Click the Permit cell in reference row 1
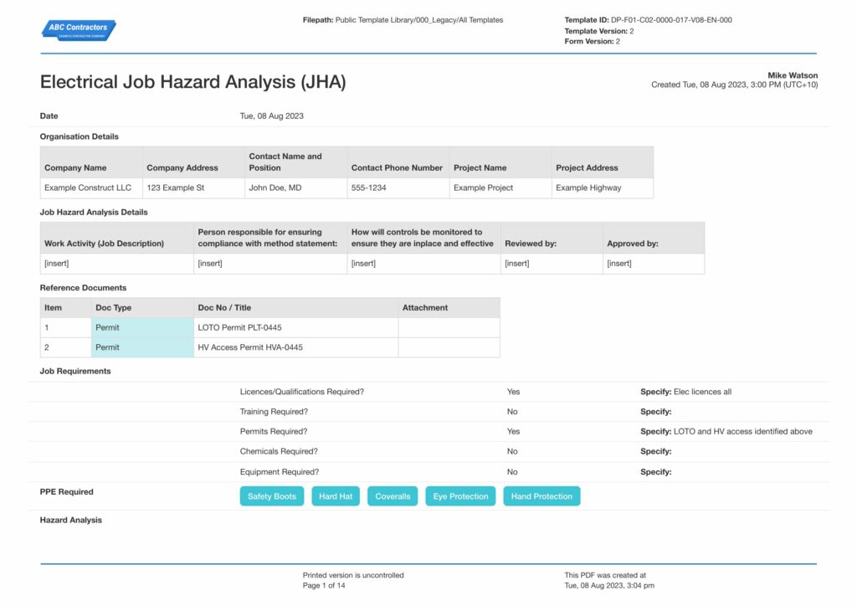Screen dimensions: 857x606 point(142,328)
